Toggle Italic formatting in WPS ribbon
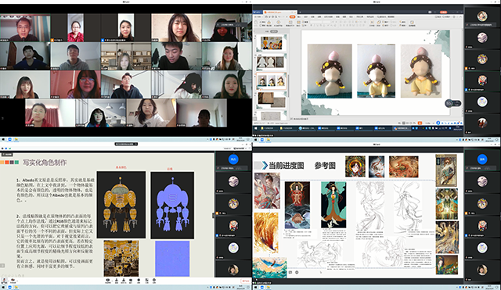The image size is (501, 290). (314, 26)
